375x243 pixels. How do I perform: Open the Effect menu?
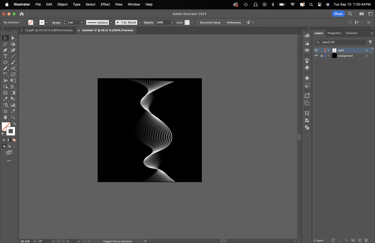tap(105, 4)
